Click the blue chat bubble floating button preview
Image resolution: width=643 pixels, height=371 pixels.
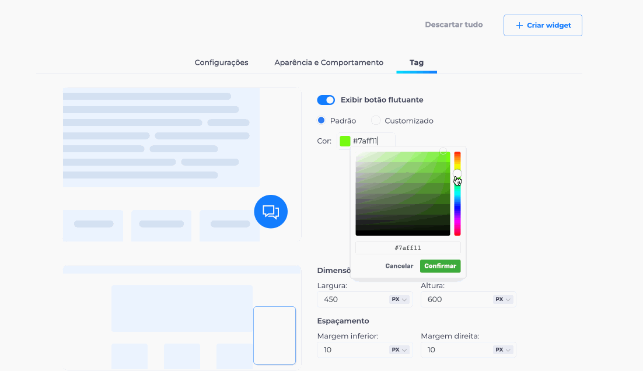tap(271, 212)
